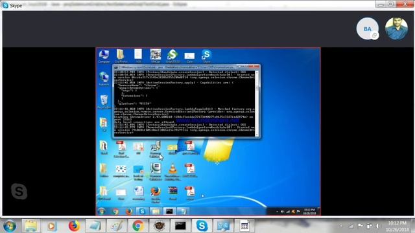
Task: Open folder button in shared screen taskbar
Action: pyautogui.click(x=156, y=212)
